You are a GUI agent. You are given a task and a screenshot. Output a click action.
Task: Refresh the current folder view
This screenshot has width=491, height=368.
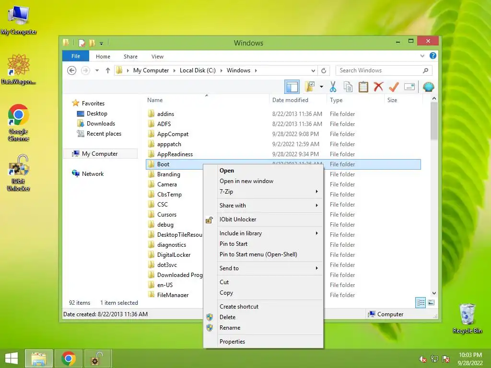coord(324,70)
